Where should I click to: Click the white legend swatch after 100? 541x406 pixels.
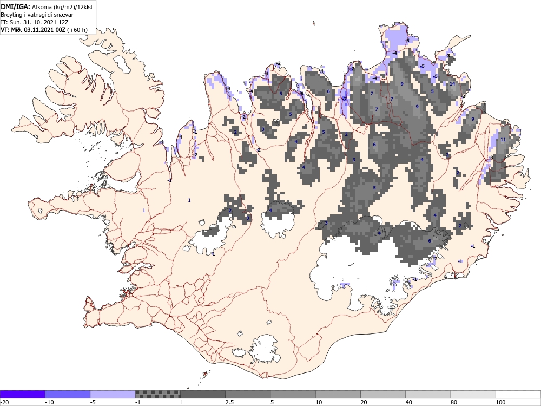[518, 394]
